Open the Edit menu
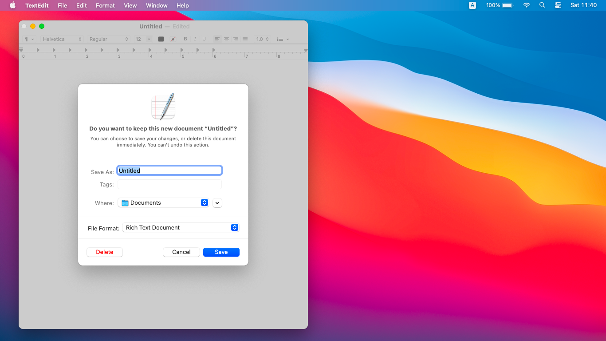The image size is (606, 341). tap(81, 5)
